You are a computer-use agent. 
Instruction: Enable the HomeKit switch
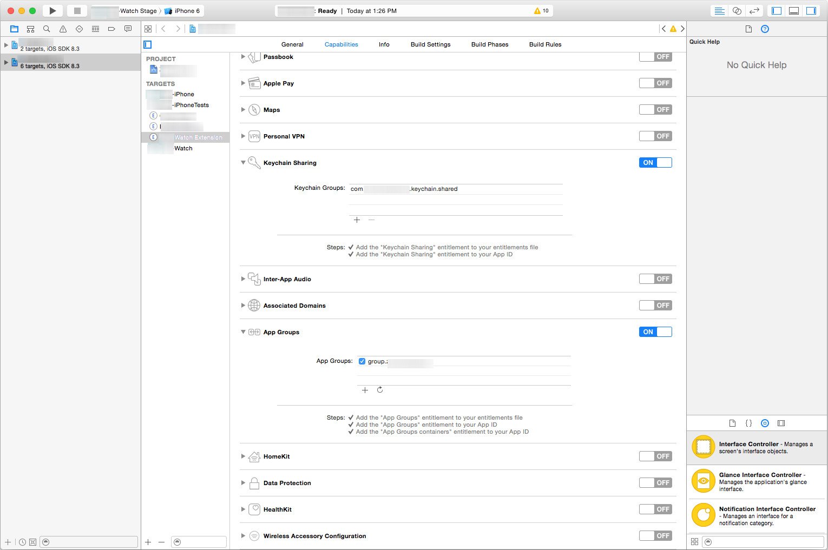click(x=655, y=456)
